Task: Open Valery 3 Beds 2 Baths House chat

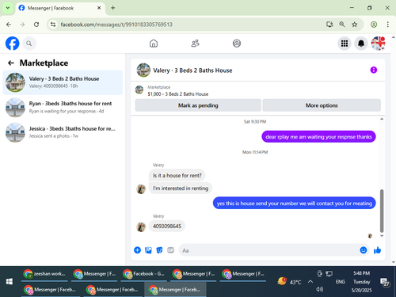Action: (x=63, y=82)
